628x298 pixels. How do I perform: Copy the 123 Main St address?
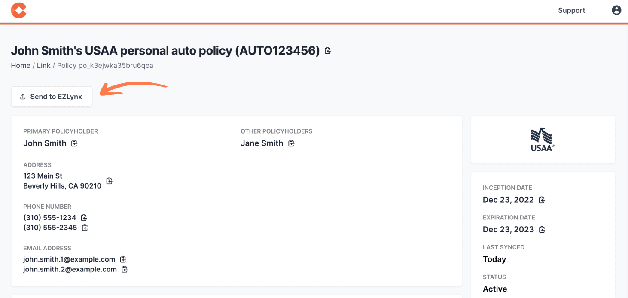pyautogui.click(x=109, y=181)
